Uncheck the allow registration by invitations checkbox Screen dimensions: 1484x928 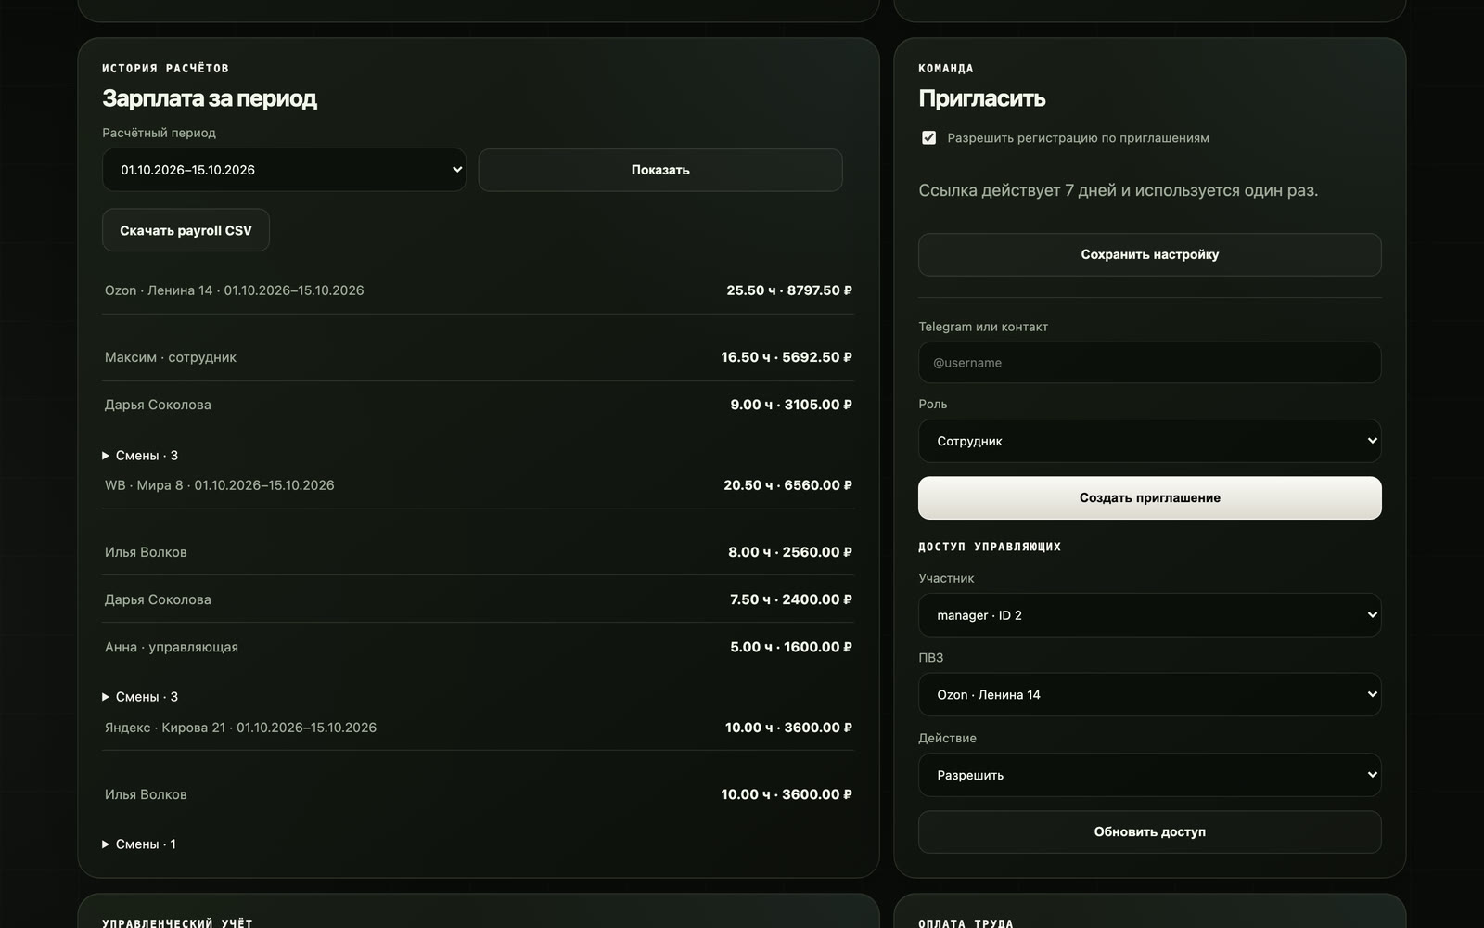928,138
